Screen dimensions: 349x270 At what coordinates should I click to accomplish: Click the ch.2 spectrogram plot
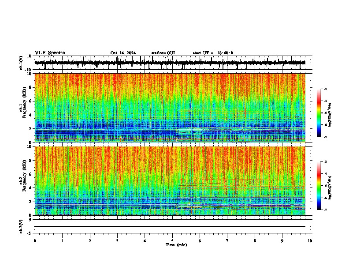(170, 181)
